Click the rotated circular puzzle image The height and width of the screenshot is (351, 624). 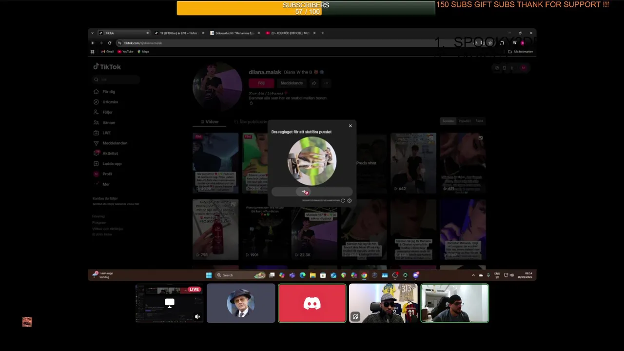[312, 161]
